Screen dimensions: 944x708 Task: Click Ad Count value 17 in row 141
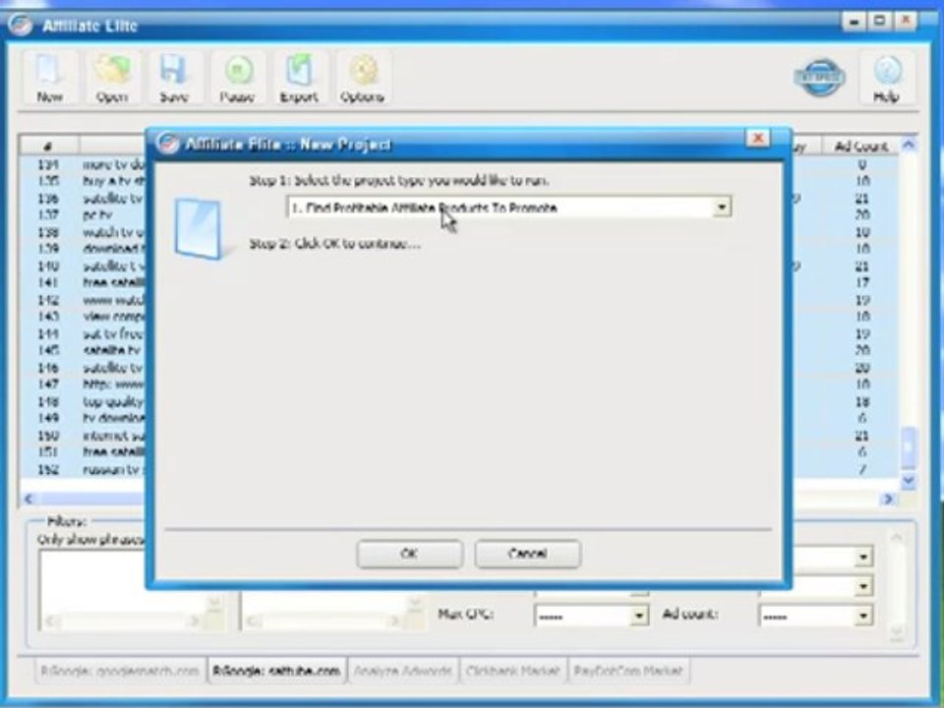(x=862, y=282)
